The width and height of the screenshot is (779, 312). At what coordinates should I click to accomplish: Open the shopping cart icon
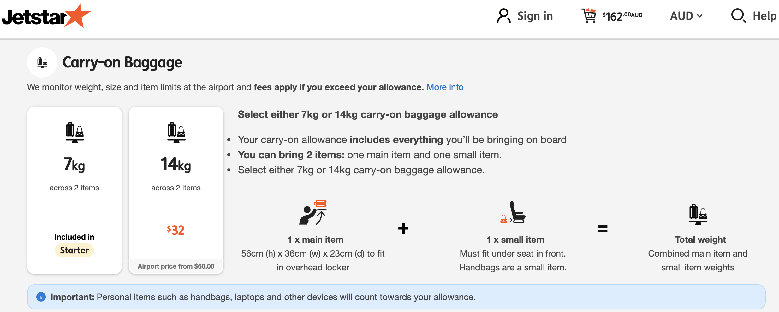589,15
